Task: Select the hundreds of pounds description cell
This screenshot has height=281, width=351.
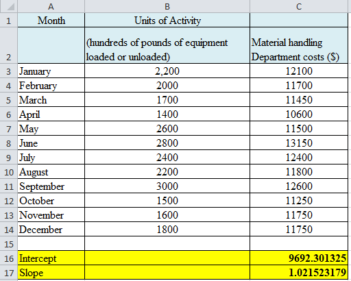Action: (167, 45)
